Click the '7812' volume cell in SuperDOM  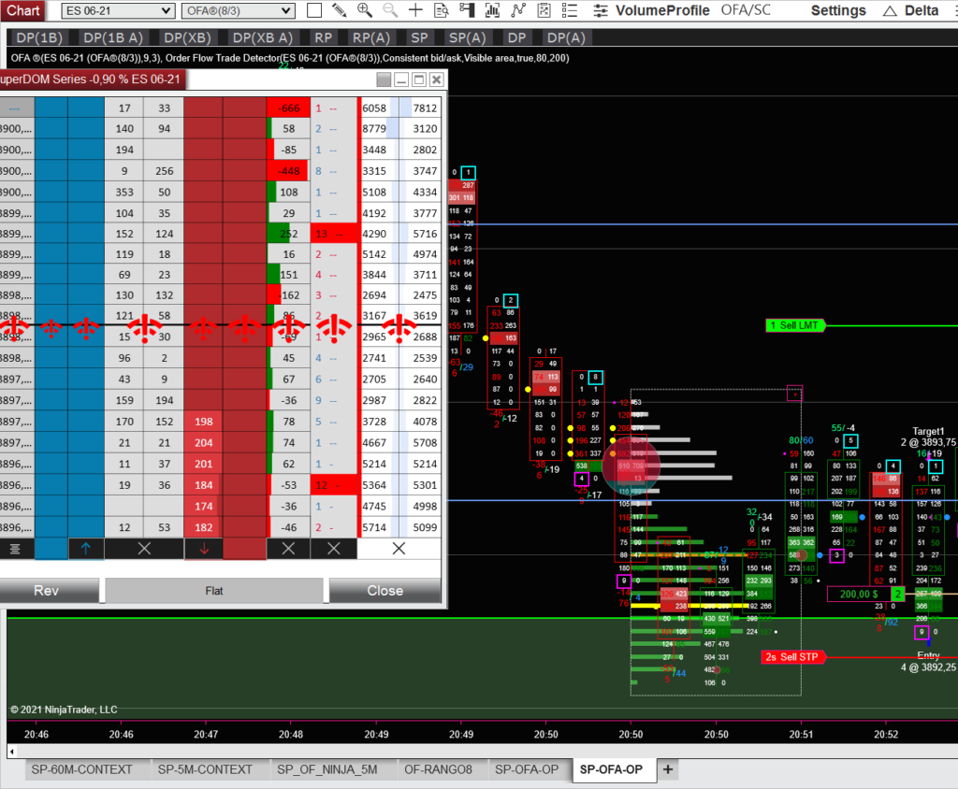tap(425, 108)
